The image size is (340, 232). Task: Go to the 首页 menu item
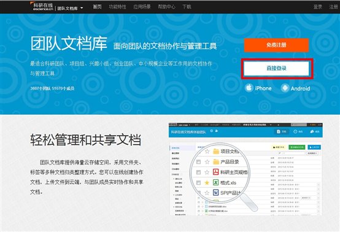(97, 7)
